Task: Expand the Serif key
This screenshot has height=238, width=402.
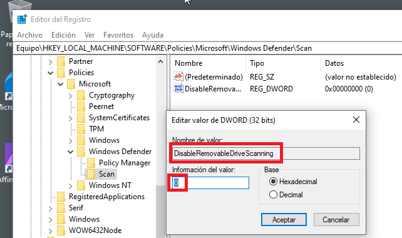Action: 51,209
